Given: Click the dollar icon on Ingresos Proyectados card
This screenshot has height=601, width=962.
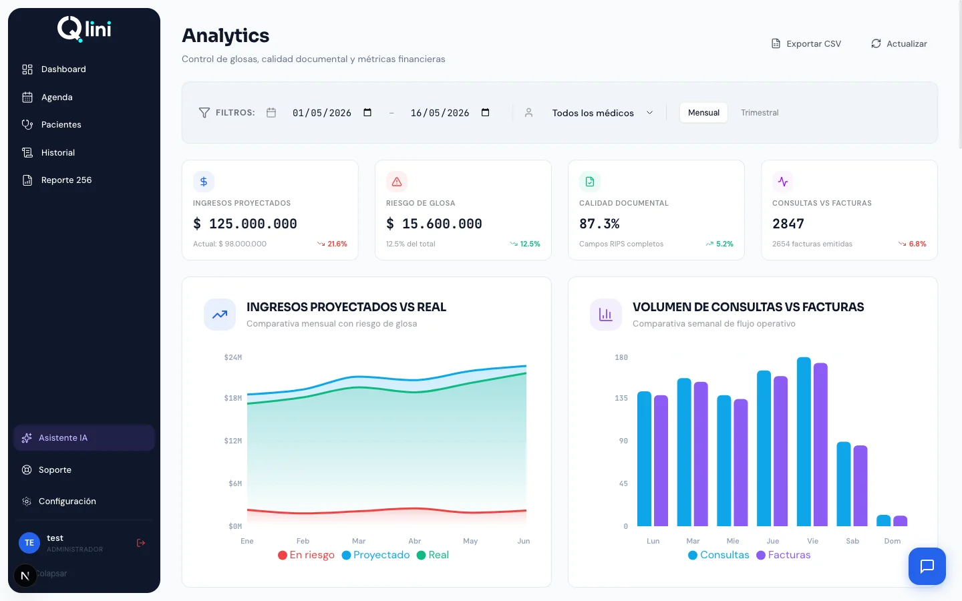Looking at the screenshot, I should pyautogui.click(x=204, y=182).
